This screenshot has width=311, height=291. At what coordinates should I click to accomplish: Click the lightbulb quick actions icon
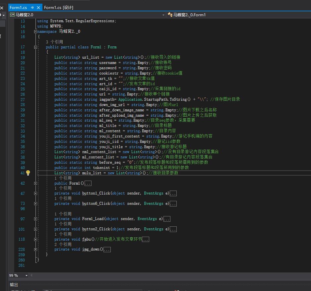point(28,173)
